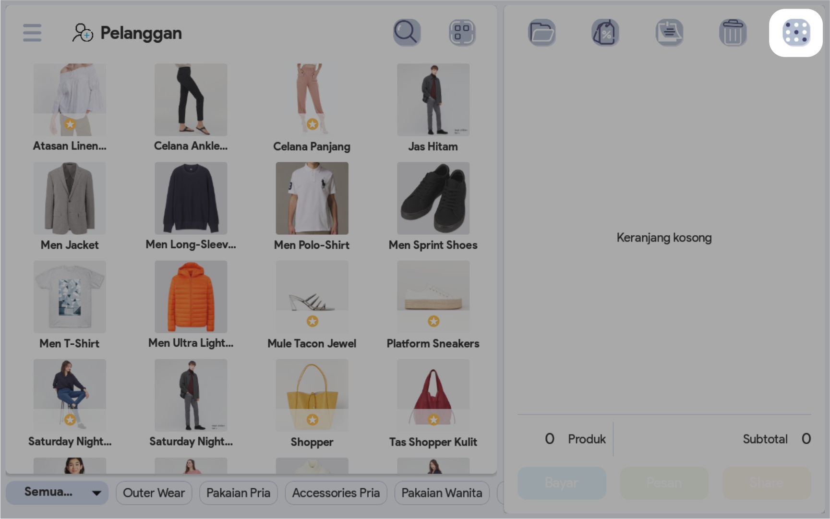Screen dimensions: 830x519
Task: Open the highlighted dots grid menu
Action: click(x=796, y=33)
